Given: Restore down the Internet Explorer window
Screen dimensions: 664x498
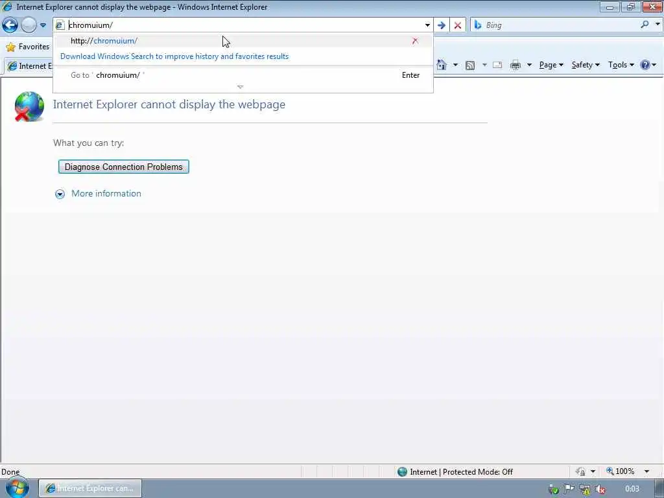Looking at the screenshot, I should pos(631,6).
